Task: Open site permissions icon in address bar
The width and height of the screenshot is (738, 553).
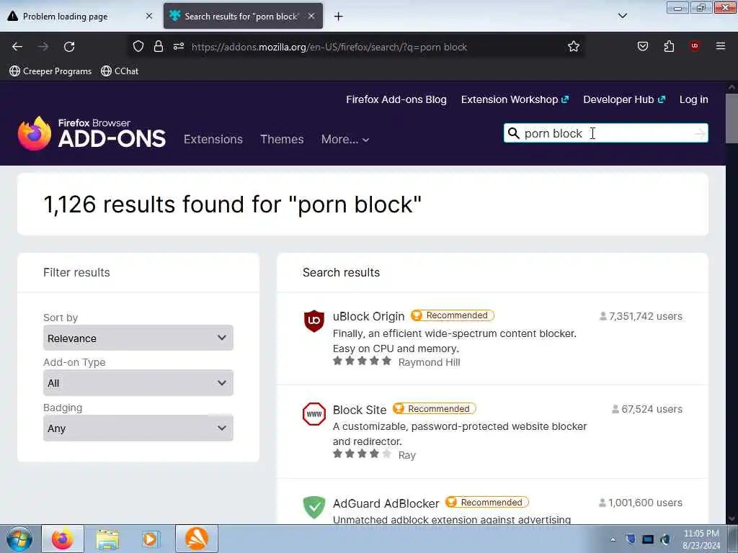Action: (179, 47)
